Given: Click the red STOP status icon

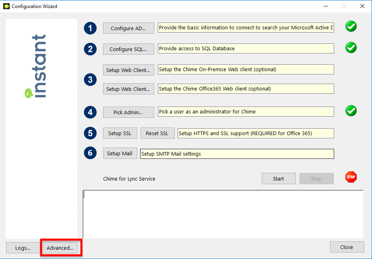Looking at the screenshot, I should pyautogui.click(x=351, y=177).
